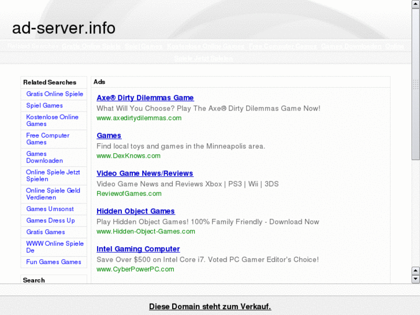420x315 pixels.
Task: Click 'What Will You Choose?' ad description
Action: [209, 108]
